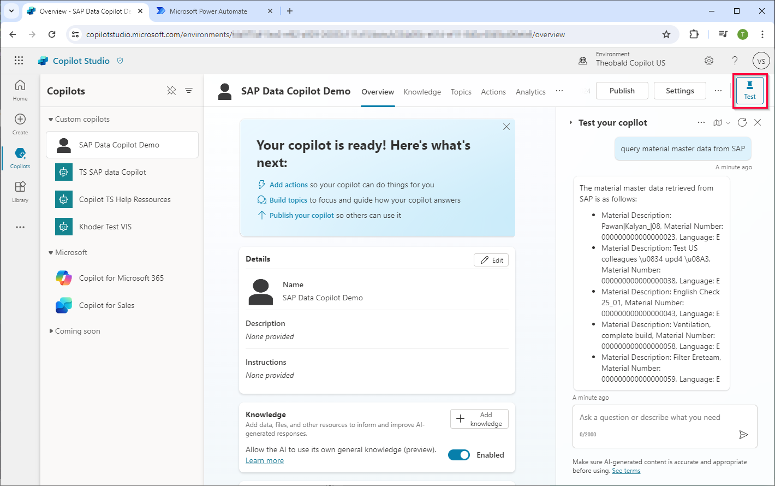The height and width of the screenshot is (486, 775).
Task: Collapse the Microsoft group
Action: [51, 252]
